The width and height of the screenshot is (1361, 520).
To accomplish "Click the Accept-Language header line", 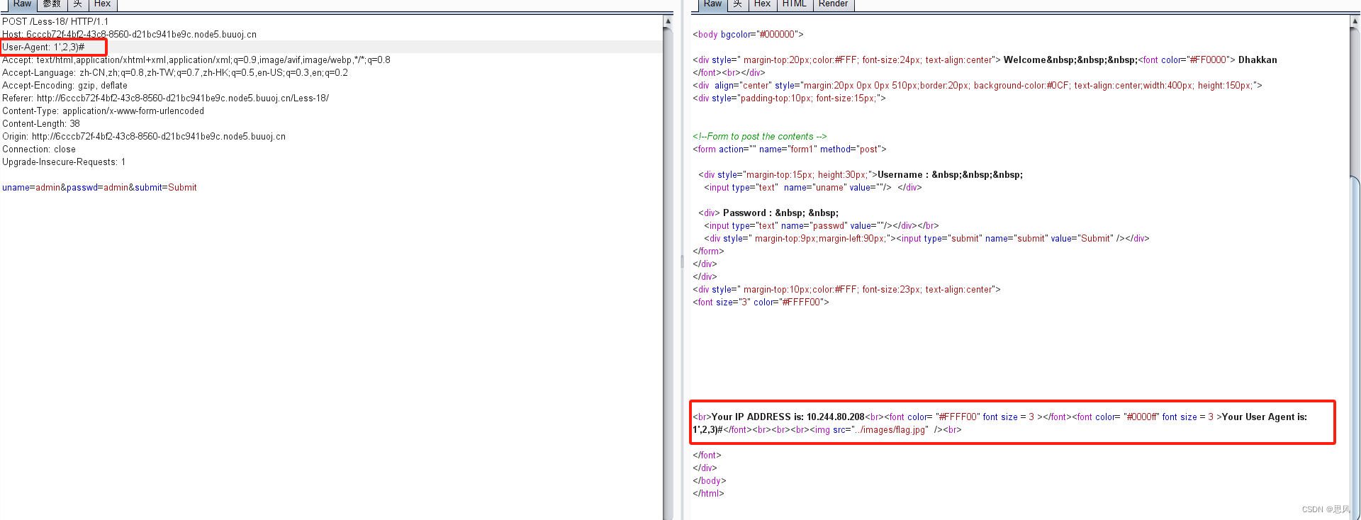I will (175, 73).
